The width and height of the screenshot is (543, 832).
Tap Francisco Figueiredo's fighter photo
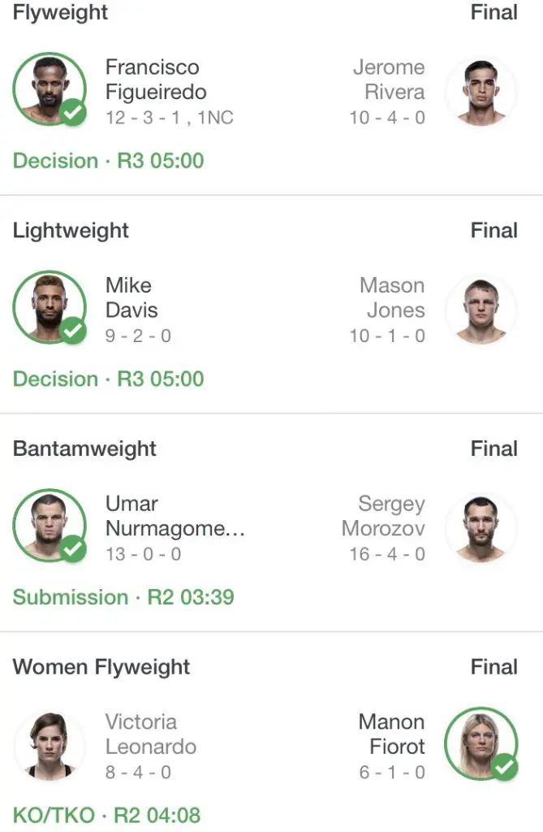pyautogui.click(x=49, y=89)
